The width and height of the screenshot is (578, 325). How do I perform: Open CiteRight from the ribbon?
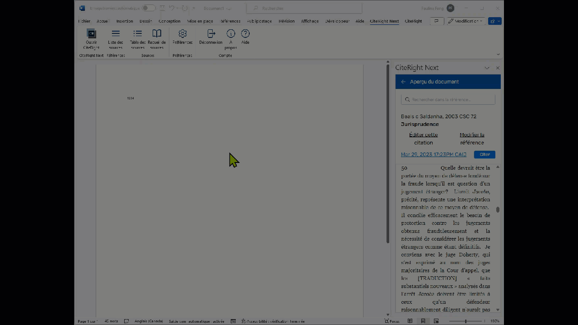coord(91,39)
